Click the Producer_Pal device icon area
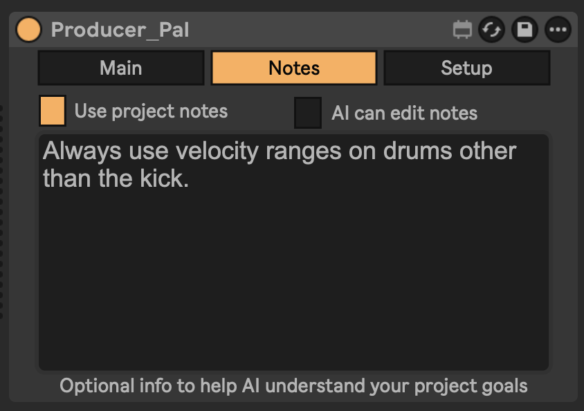This screenshot has width=584, height=411. [x=28, y=30]
